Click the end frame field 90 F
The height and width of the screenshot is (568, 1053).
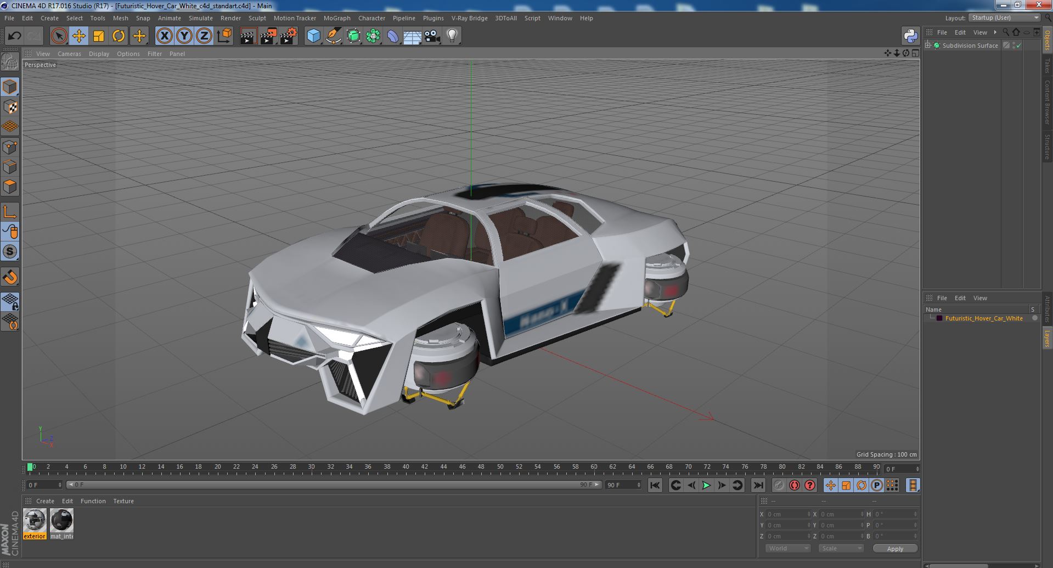click(623, 485)
